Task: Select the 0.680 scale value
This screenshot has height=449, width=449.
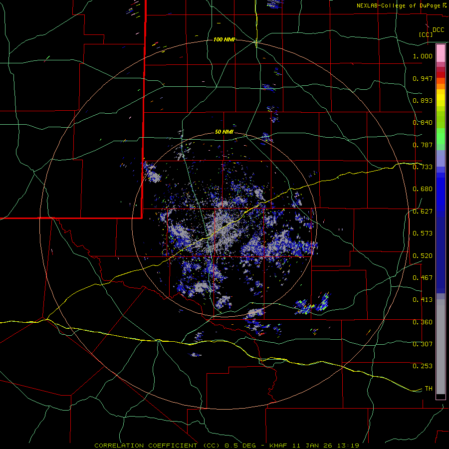Action: 423,189
